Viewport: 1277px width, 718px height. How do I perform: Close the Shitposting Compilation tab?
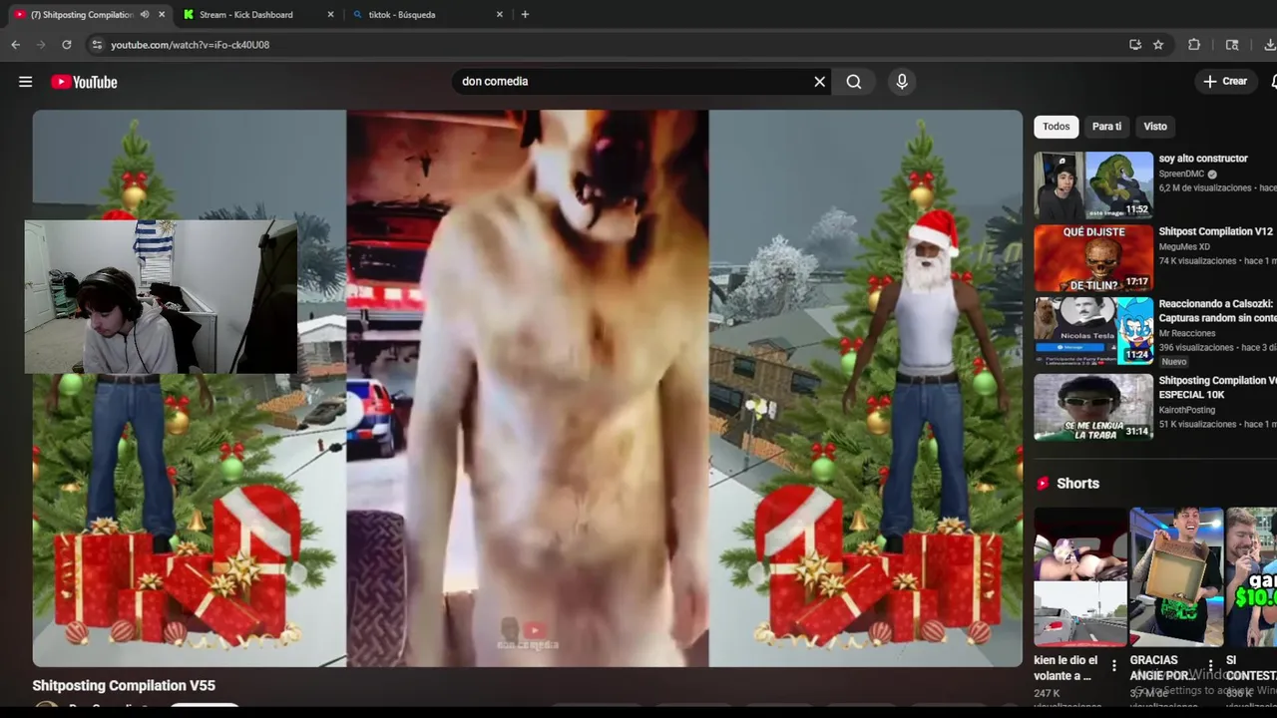pos(162,14)
